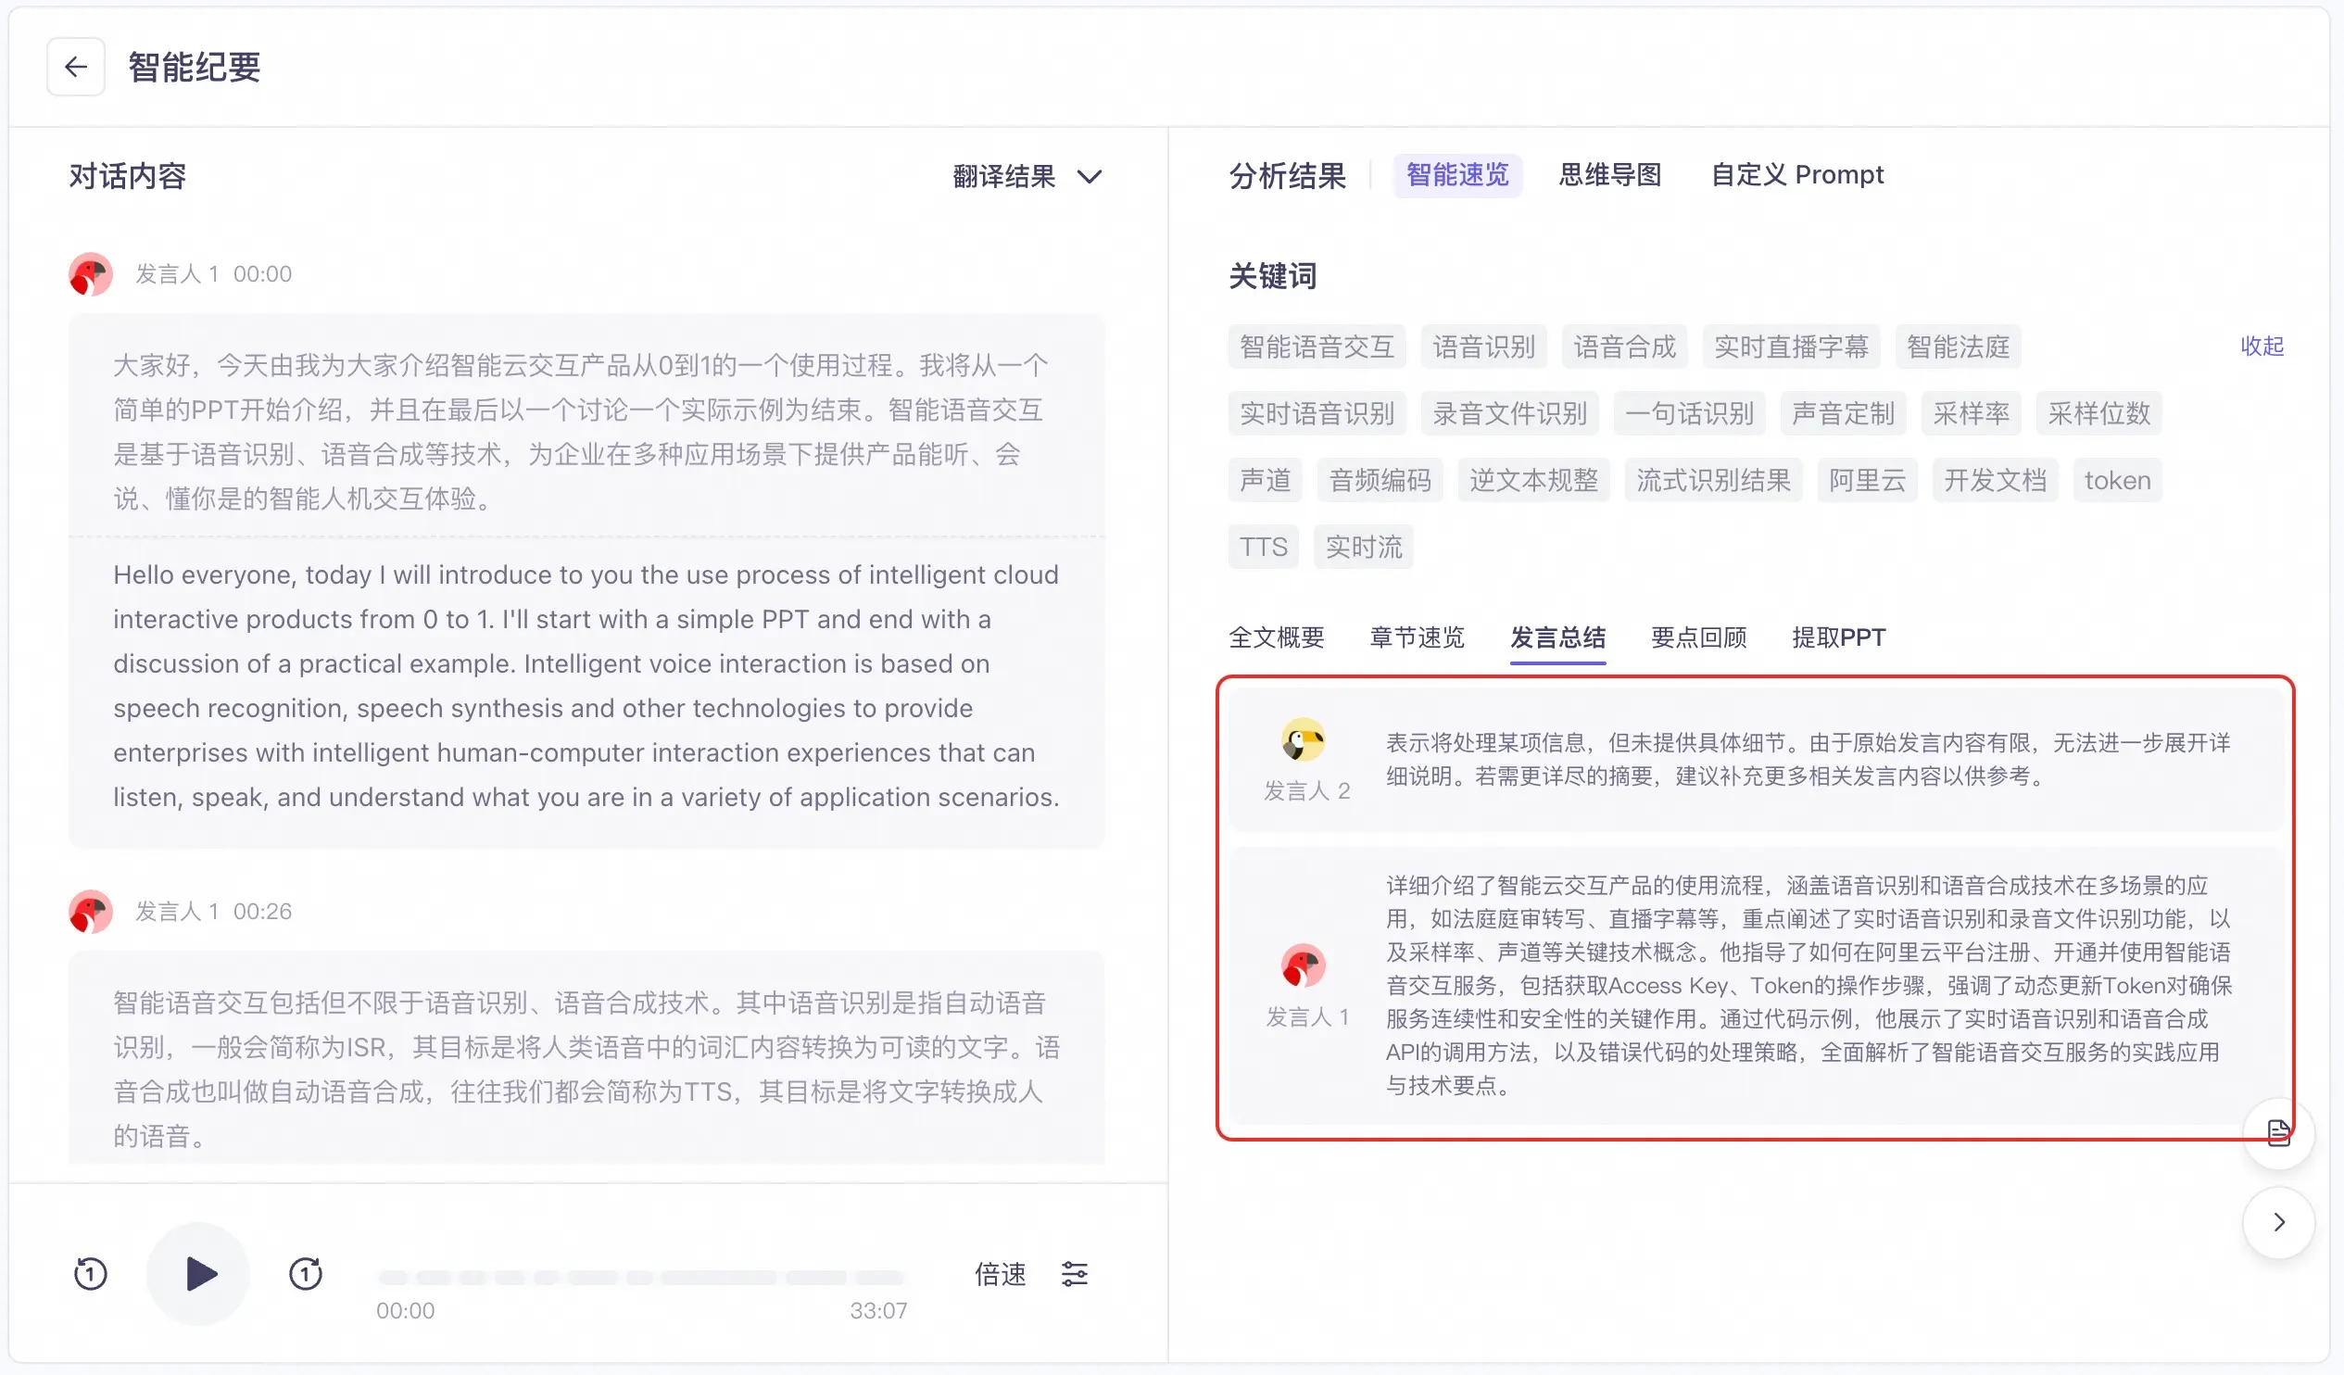Select the 全文概要 tab

tap(1276, 637)
